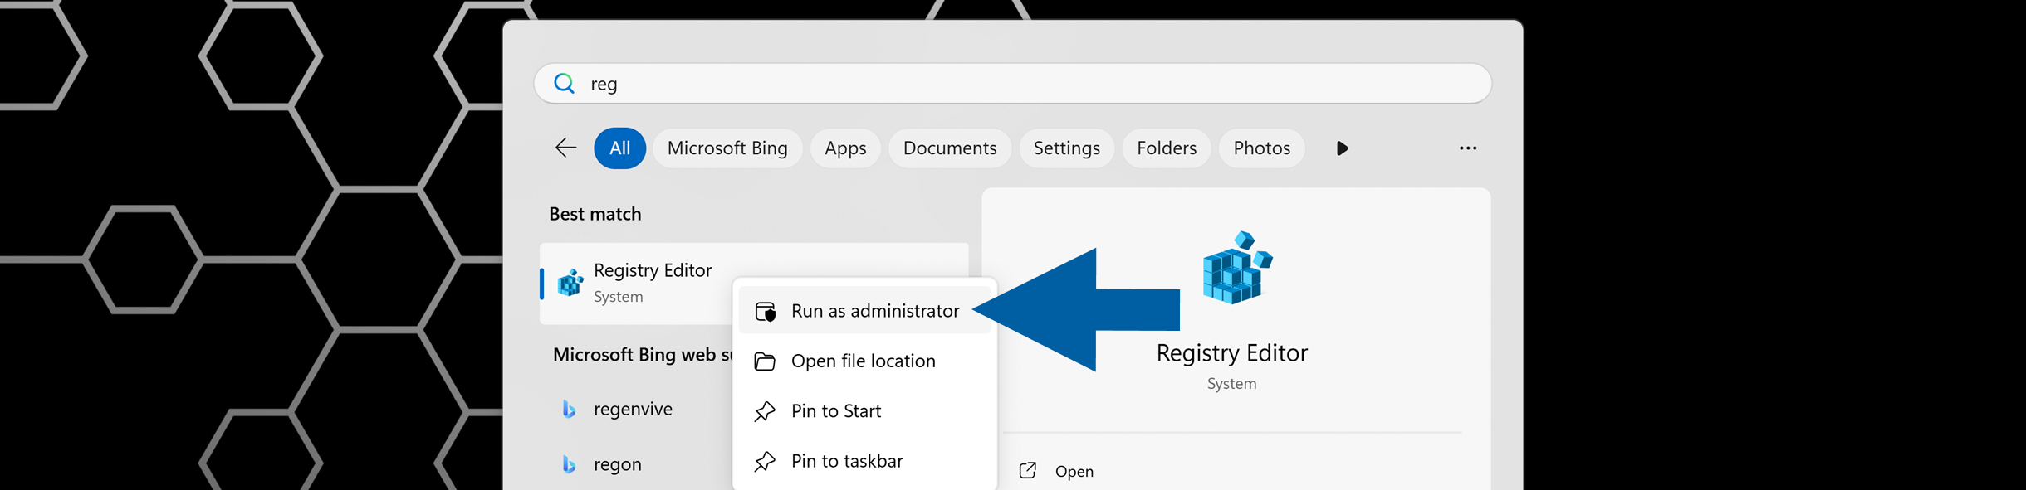Open the regenvive web suggestion

pos(633,410)
